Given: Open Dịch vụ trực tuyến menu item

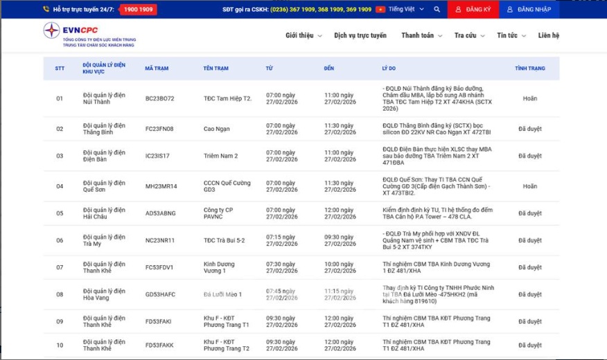Looking at the screenshot, I should pos(360,35).
